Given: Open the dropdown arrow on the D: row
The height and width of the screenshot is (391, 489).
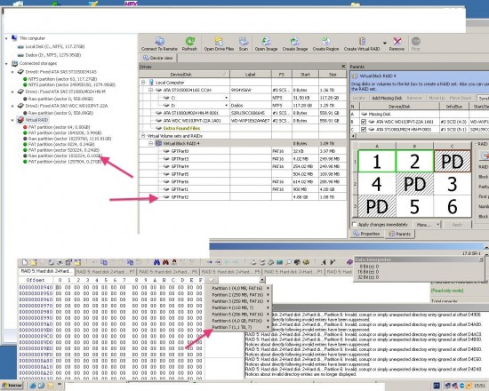Looking at the screenshot, I should 226,106.
